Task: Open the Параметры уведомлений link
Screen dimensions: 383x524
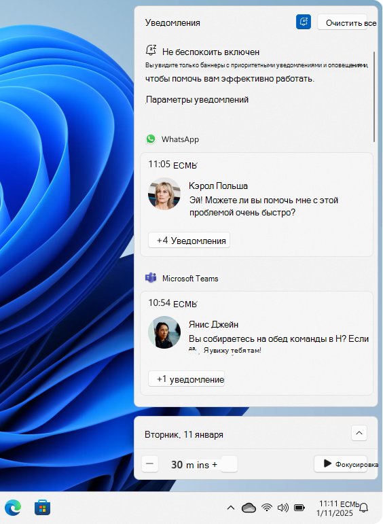Action: (197, 100)
